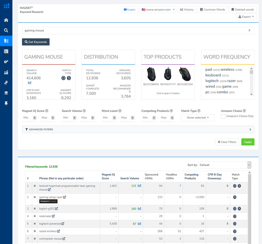
Task: Click the search volume trend chart icon under Gaming Mouse
Action: tap(30, 83)
